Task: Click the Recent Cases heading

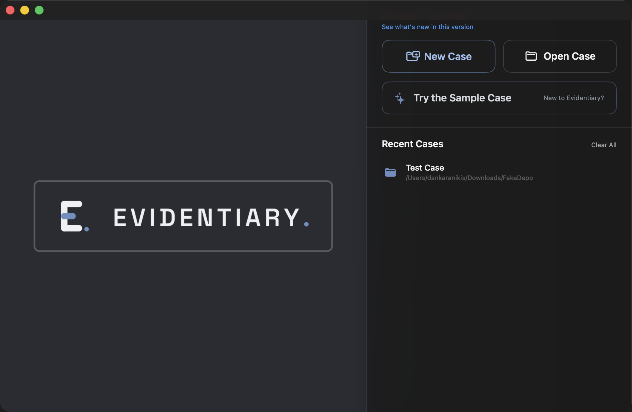Action: coord(412,144)
